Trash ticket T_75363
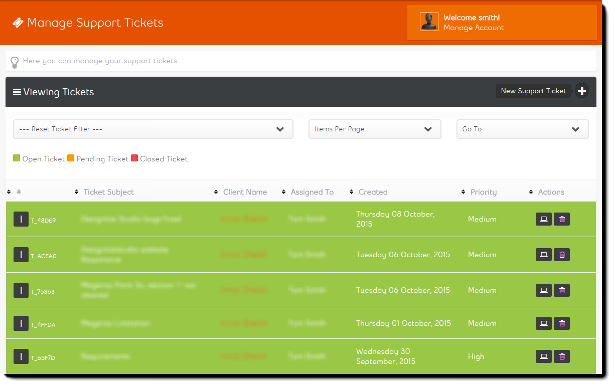 pyautogui.click(x=562, y=290)
